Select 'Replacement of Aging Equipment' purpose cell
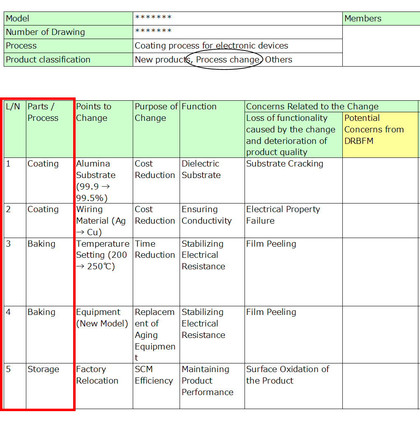The width and height of the screenshot is (420, 421). click(156, 335)
